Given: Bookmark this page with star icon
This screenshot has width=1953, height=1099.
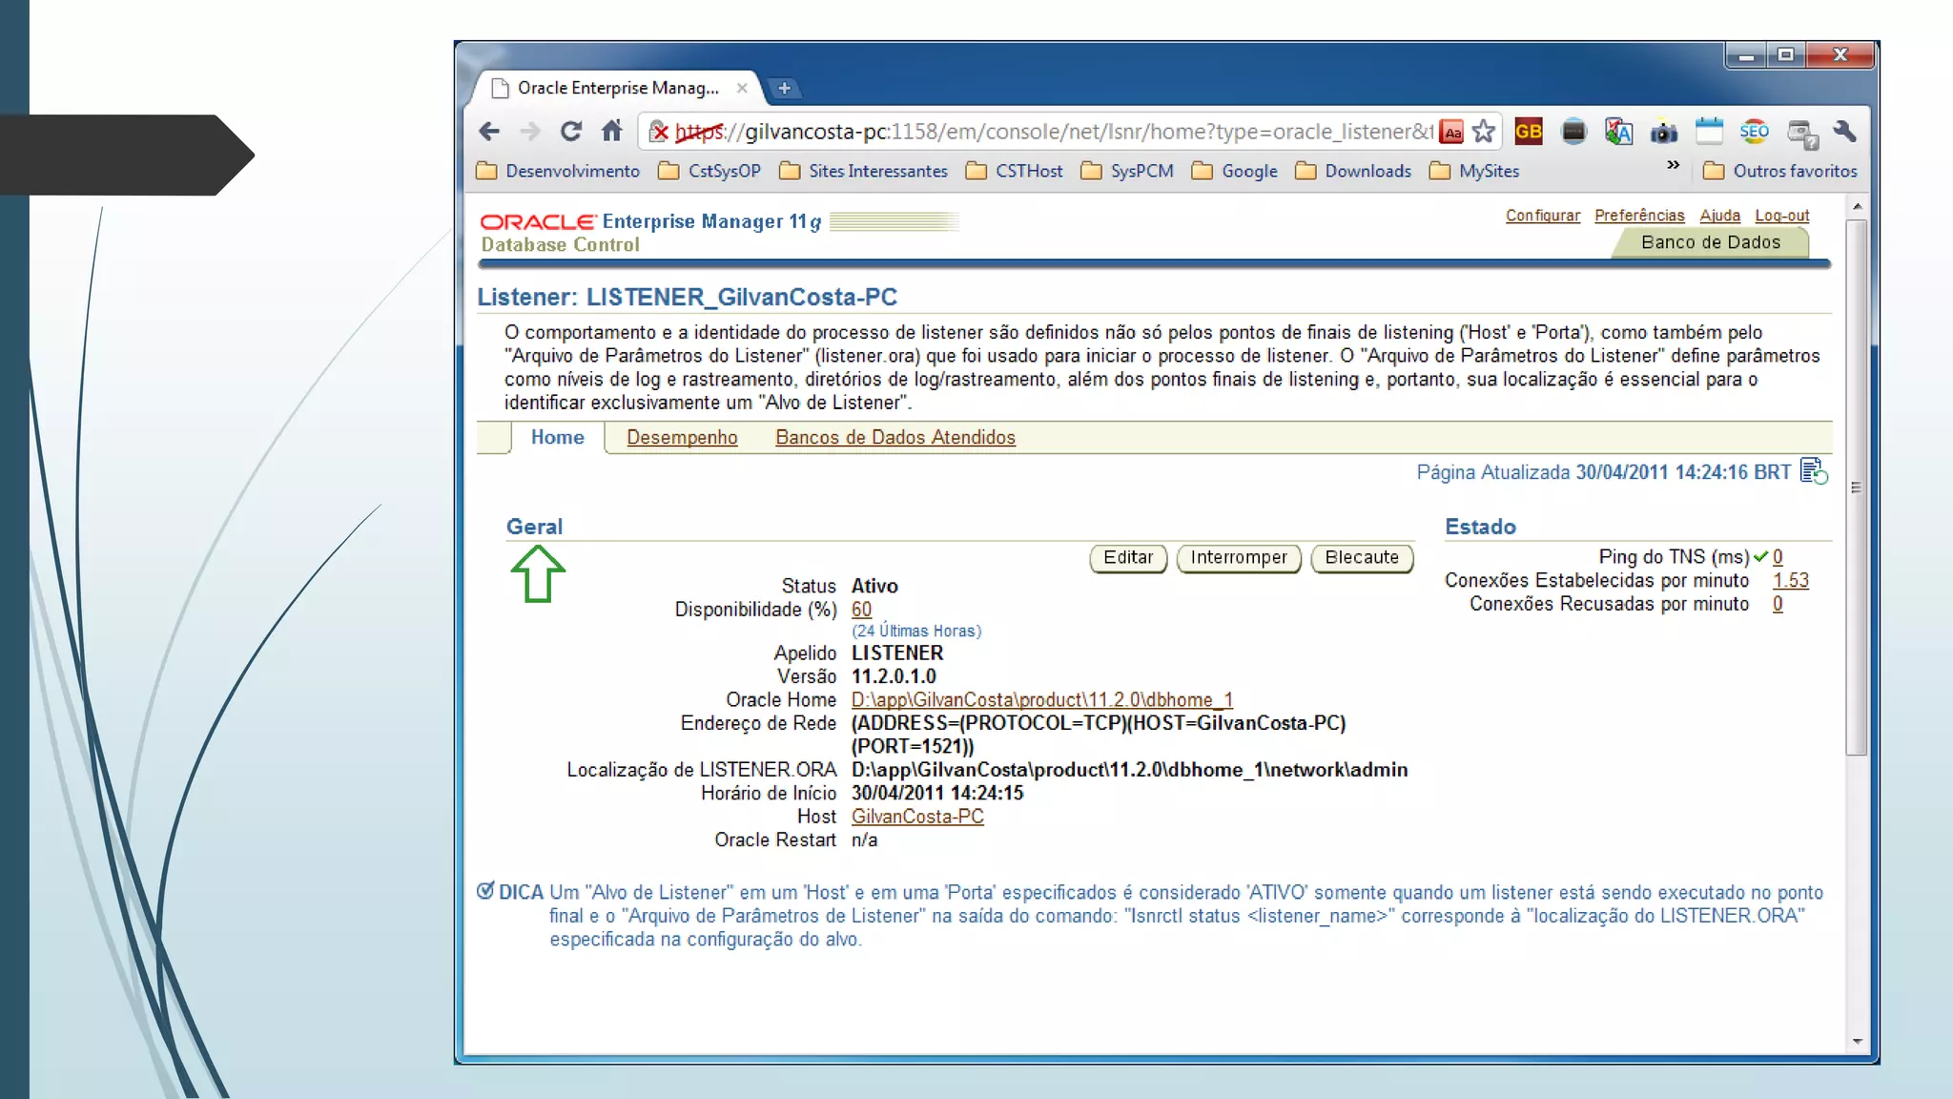Looking at the screenshot, I should pyautogui.click(x=1483, y=132).
